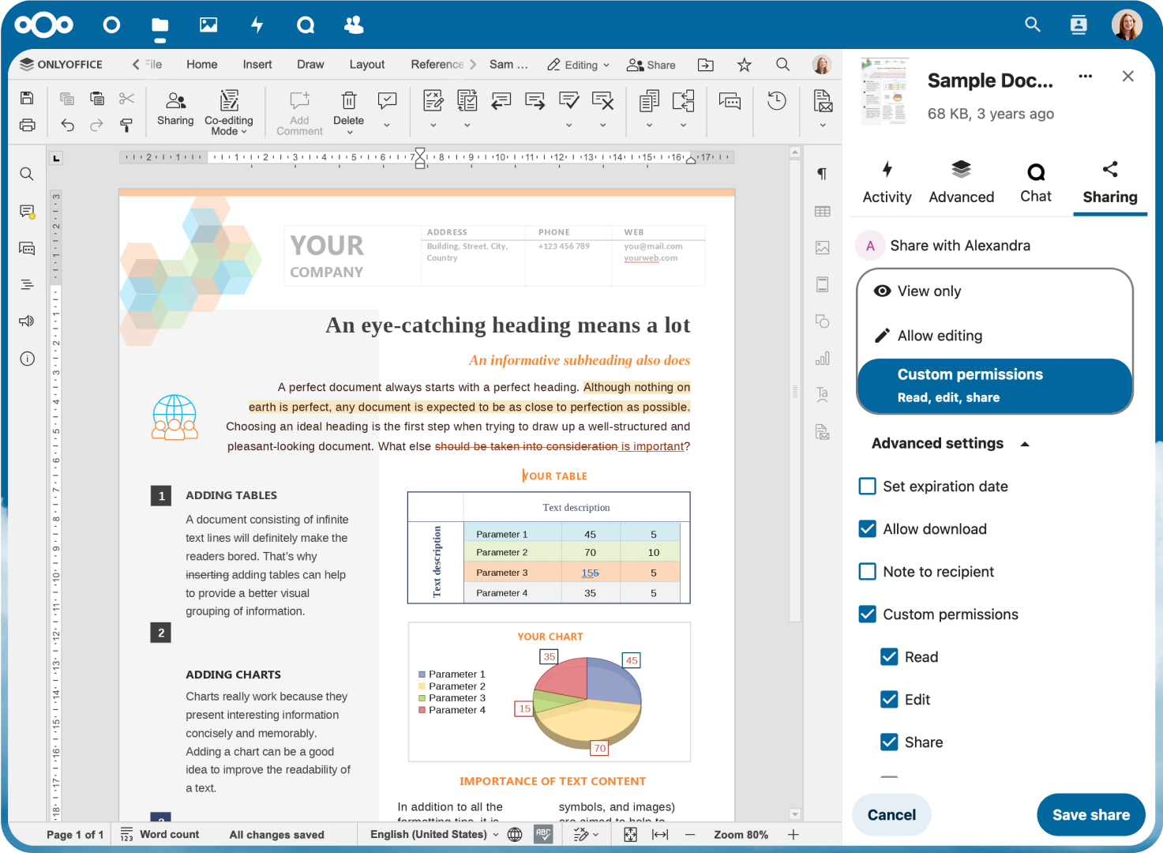The width and height of the screenshot is (1163, 853).
Task: Open the Version History clock icon
Action: click(776, 100)
